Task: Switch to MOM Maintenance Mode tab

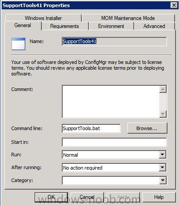Action: [128, 18]
